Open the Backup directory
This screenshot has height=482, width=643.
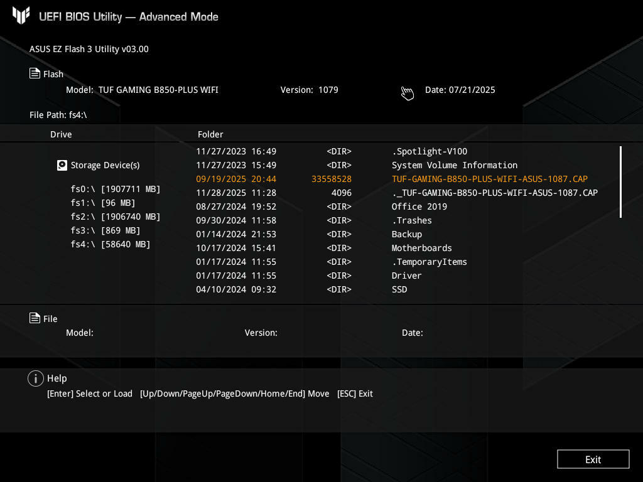point(406,234)
